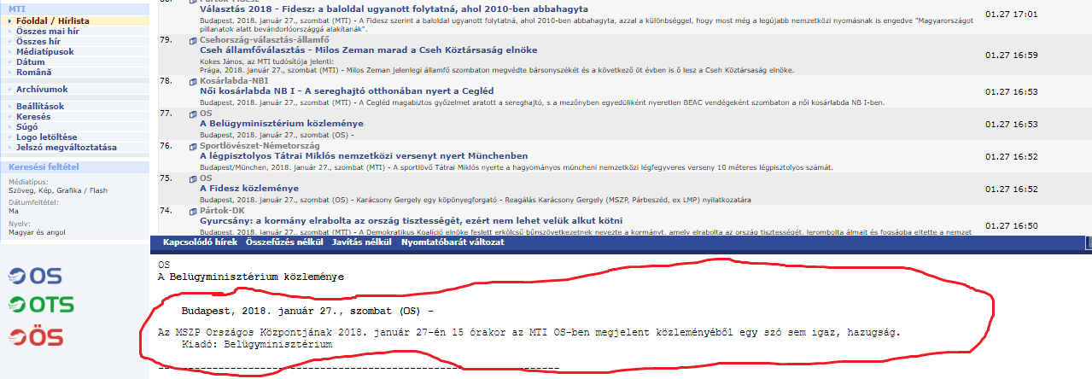
Task: Click the document icon in row 75
Action: [x=193, y=178]
